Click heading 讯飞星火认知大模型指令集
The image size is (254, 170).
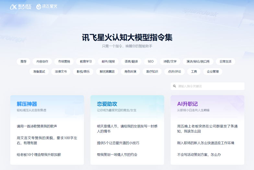(127, 38)
